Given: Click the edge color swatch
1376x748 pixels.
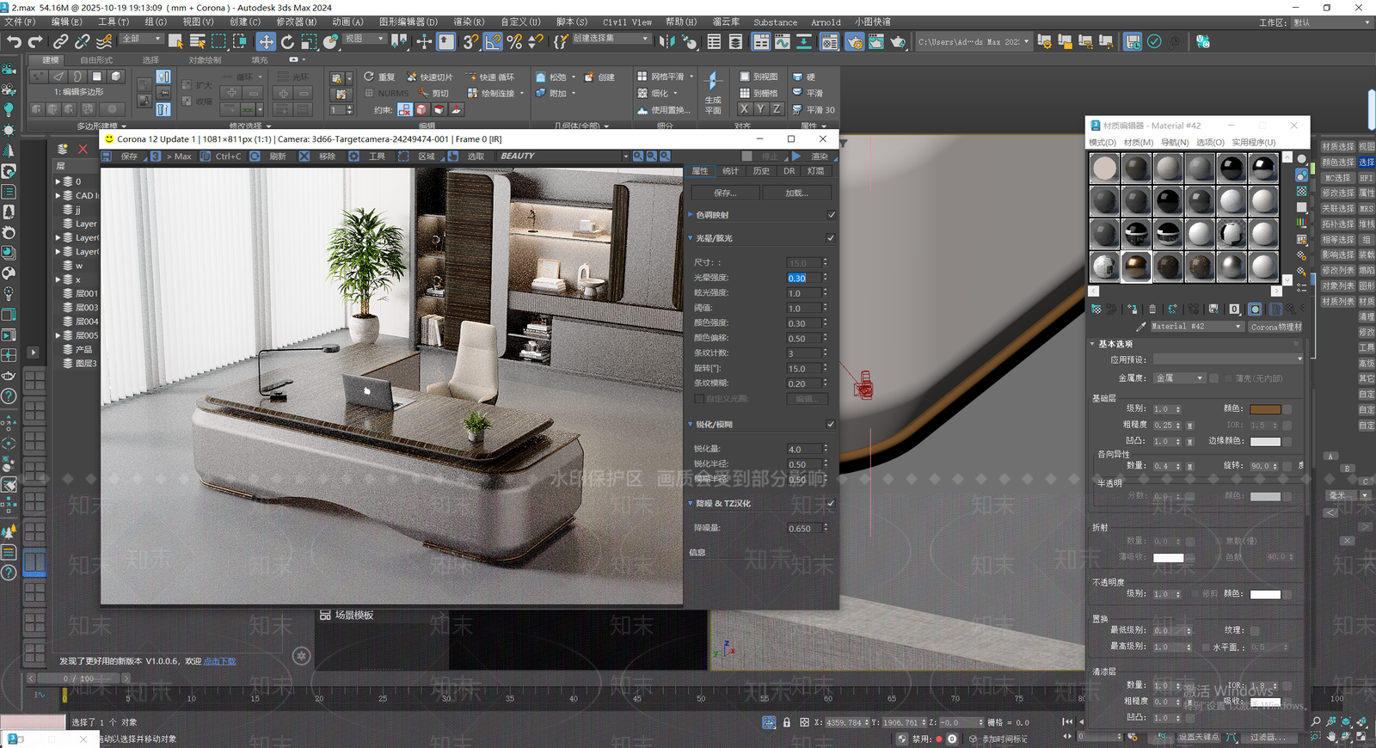Looking at the screenshot, I should tap(1265, 441).
